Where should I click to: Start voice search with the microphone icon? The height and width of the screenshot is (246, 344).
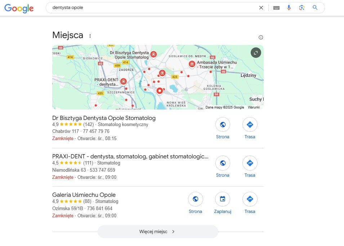(289, 8)
